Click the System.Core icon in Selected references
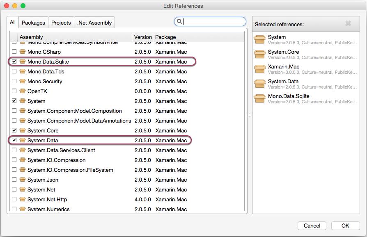 click(x=260, y=54)
